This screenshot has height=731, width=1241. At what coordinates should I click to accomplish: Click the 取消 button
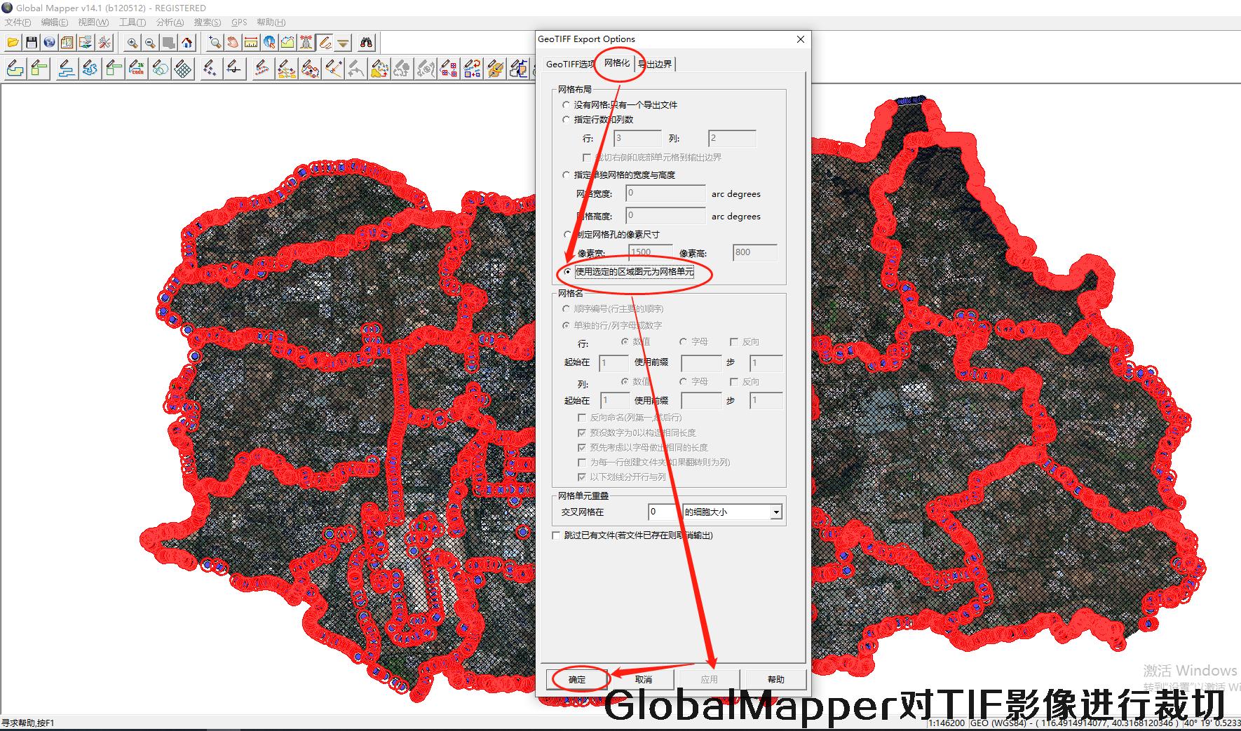(x=644, y=679)
